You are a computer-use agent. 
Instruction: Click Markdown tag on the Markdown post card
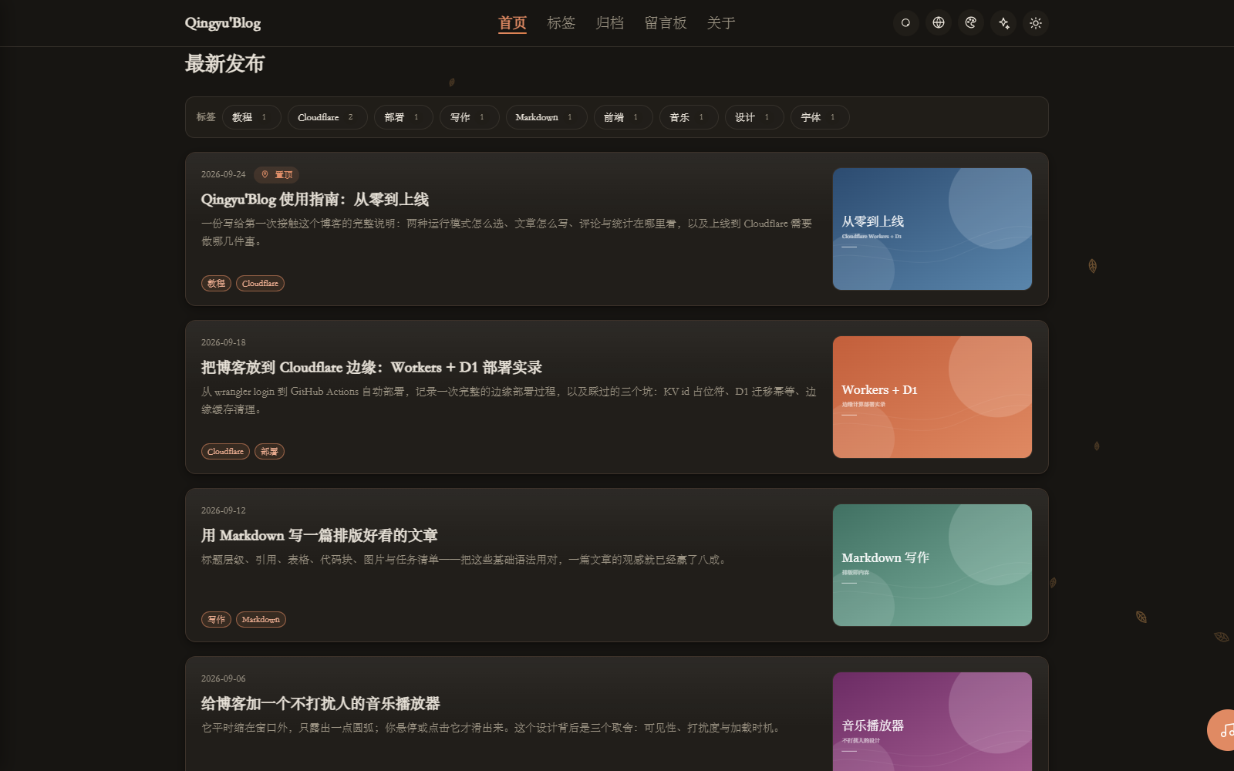pyautogui.click(x=261, y=620)
